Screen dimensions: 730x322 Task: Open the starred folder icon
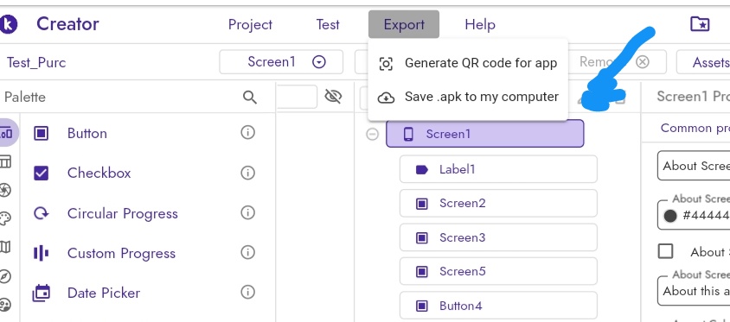pos(700,23)
